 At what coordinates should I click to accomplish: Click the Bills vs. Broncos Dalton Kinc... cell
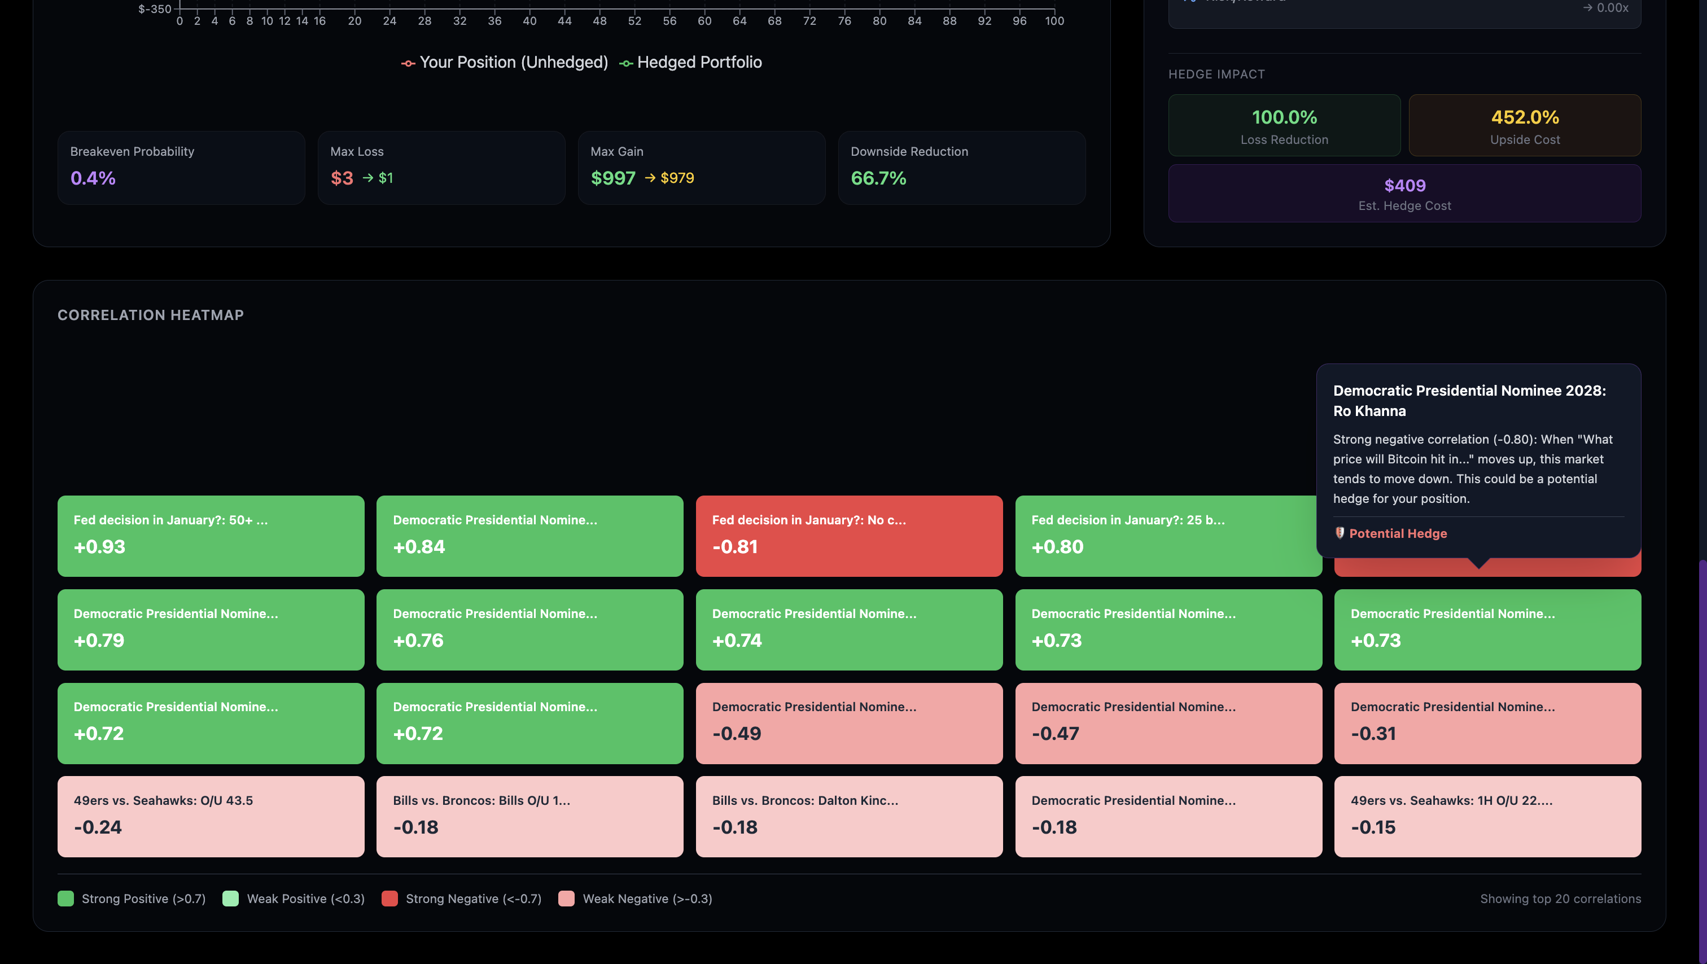849,816
